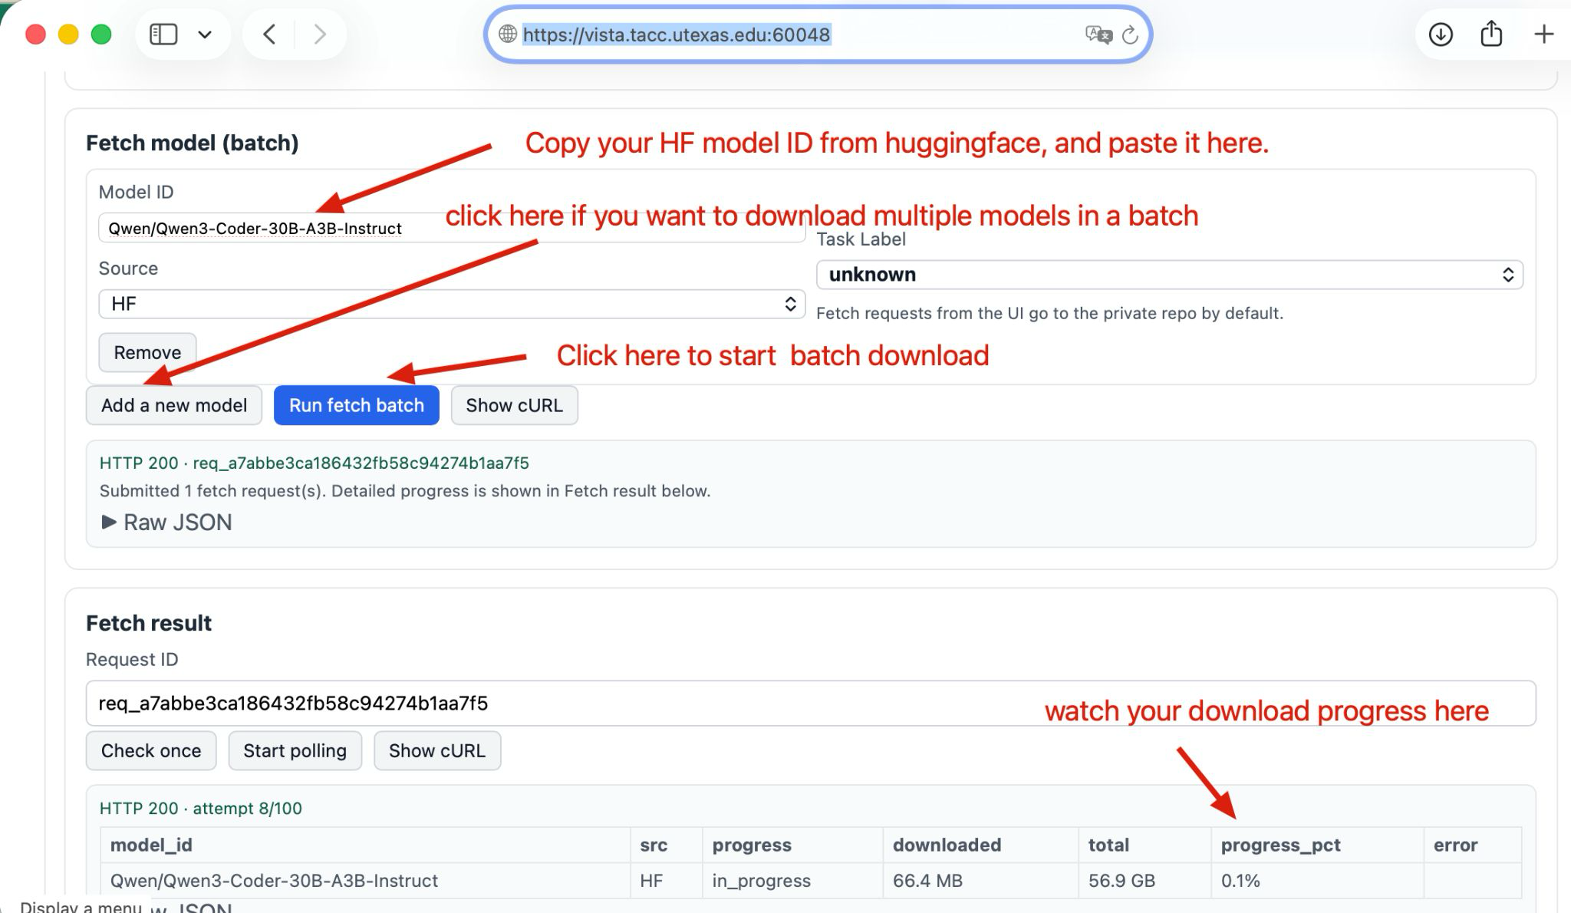Click the browser forward arrow

pyautogui.click(x=320, y=35)
